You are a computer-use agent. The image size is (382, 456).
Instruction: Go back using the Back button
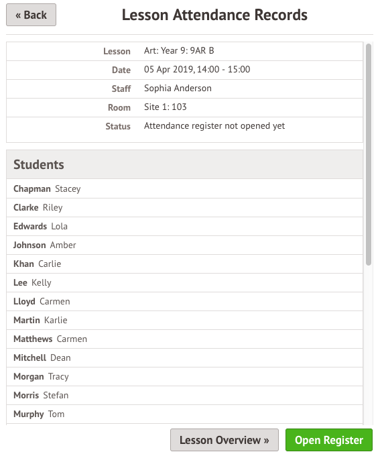pos(31,15)
